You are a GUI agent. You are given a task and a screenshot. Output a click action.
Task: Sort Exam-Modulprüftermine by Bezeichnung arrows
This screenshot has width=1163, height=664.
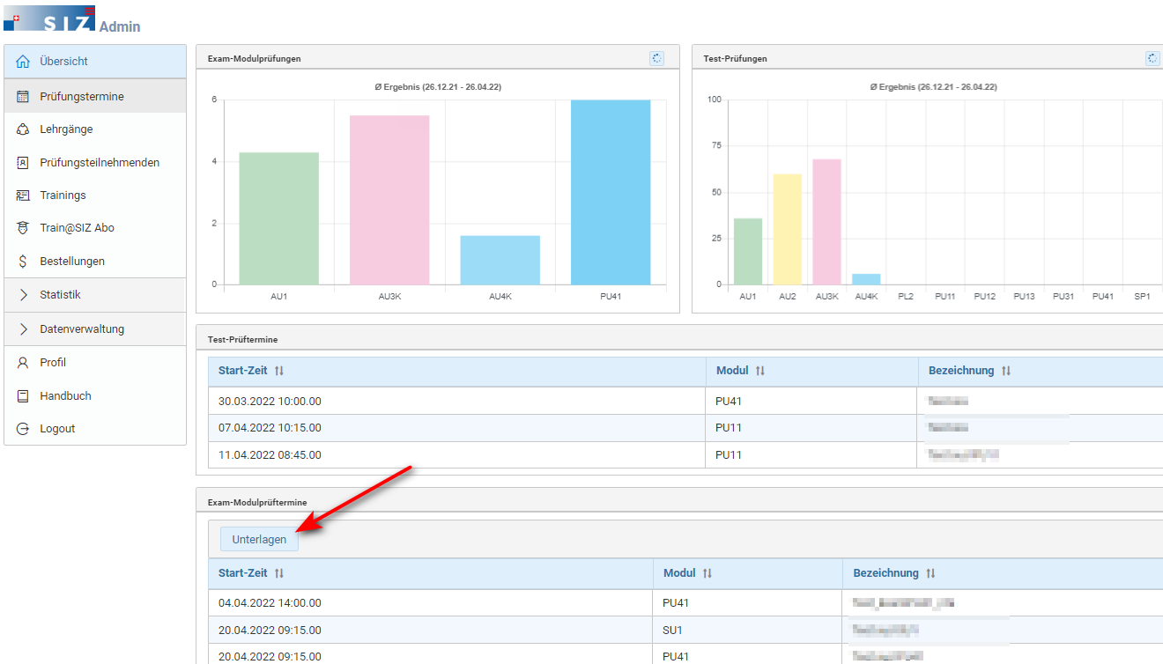pos(930,573)
